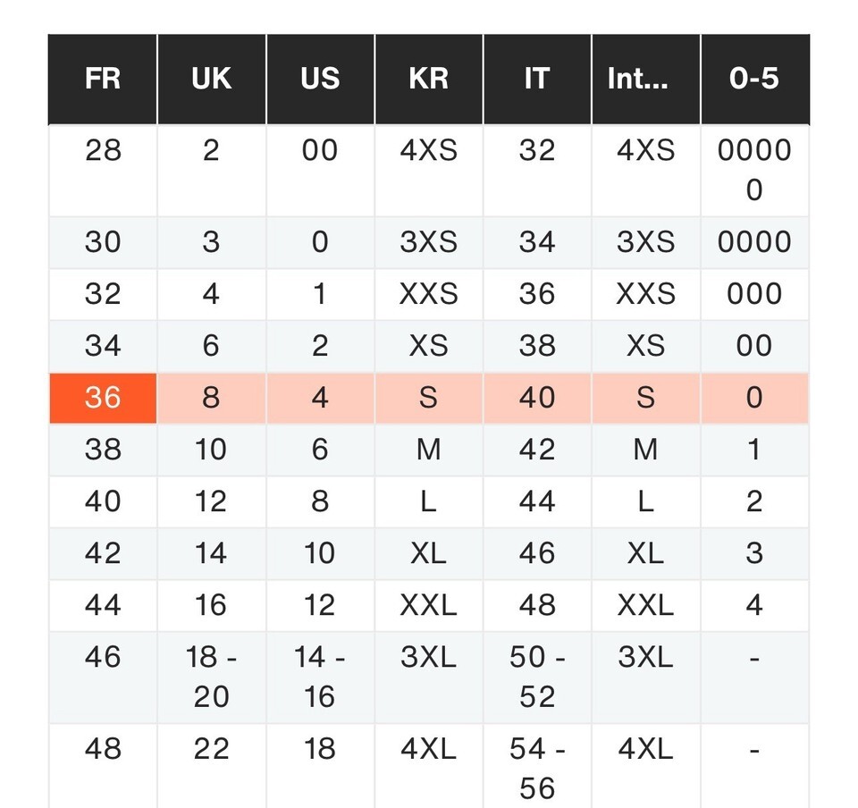This screenshot has width=858, height=808.
Task: Select the highlighted orange FR 36 cell
Action: tap(103, 398)
